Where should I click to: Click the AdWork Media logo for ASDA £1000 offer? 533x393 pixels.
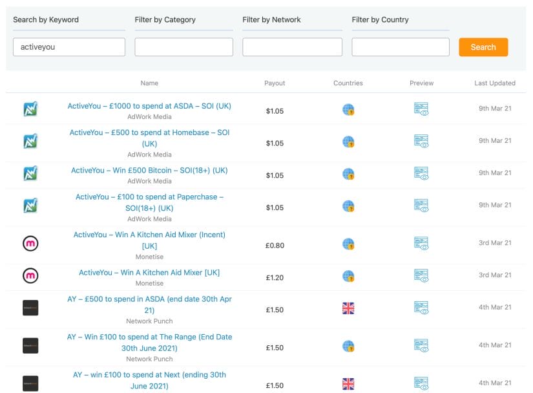click(30, 109)
